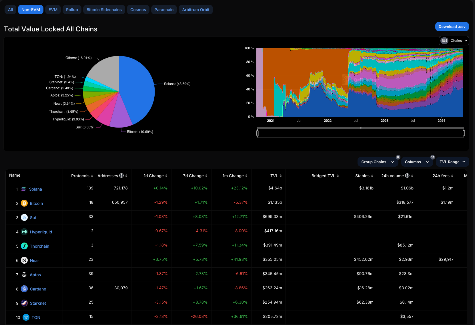Click Near's 1m change +41.93%

(x=240, y=259)
